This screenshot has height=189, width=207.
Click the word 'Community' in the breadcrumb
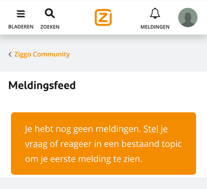click(x=51, y=55)
